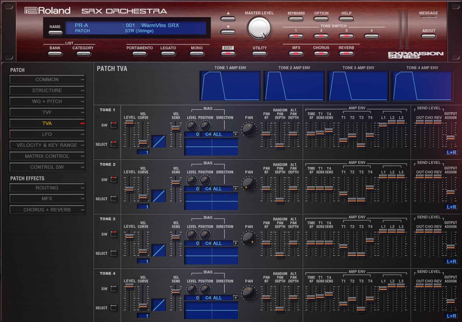Screen dimensions: 462x322
Task: Toggle the Tone 2 SELECT switch
Action: click(x=113, y=199)
